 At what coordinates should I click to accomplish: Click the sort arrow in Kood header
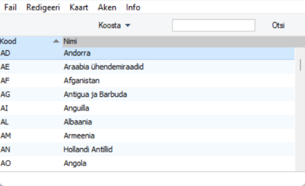click(x=56, y=41)
